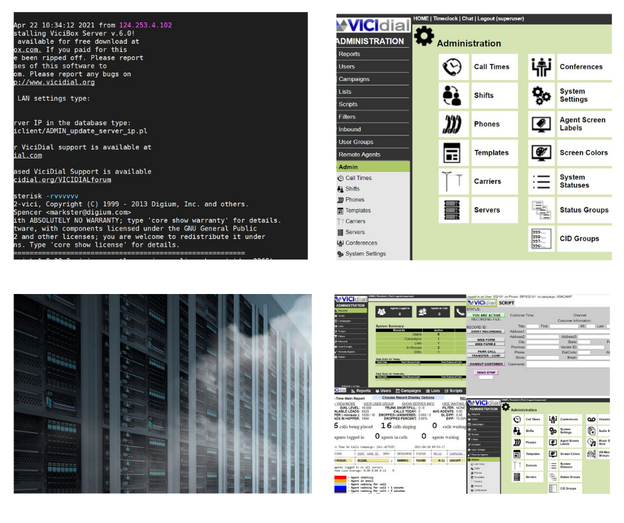Click the large gear icon beside Administration heading

(x=424, y=37)
